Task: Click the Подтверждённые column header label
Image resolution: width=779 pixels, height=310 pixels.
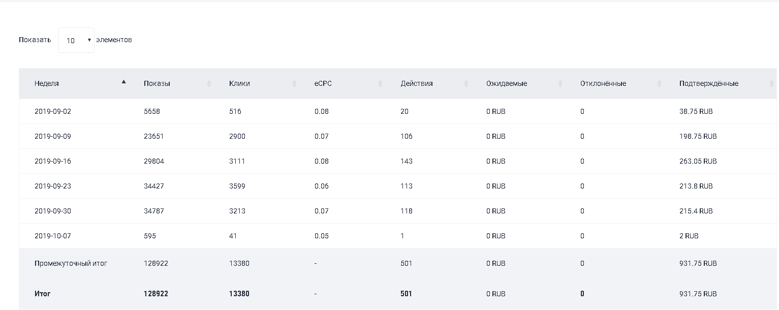Action: point(709,84)
